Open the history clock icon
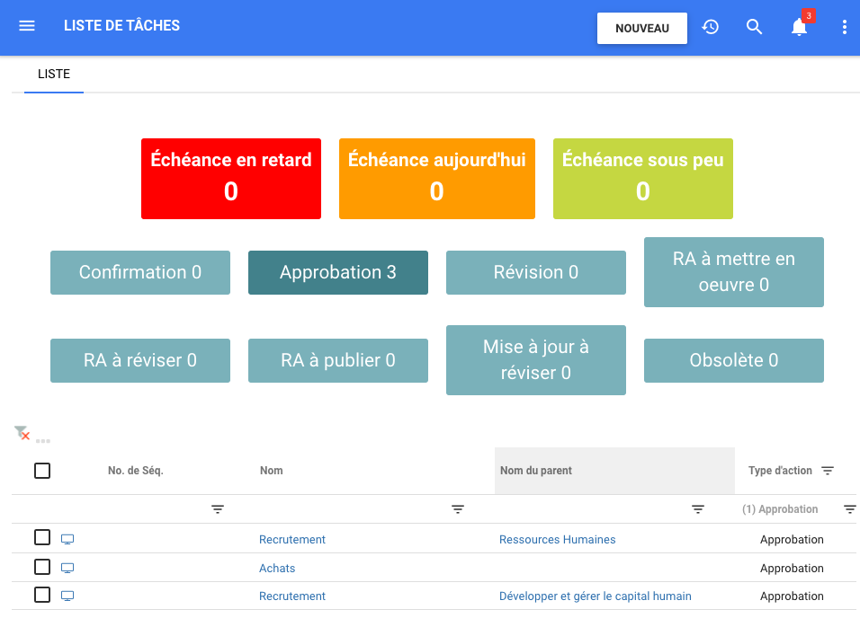Viewport: 860px width, 627px height. tap(711, 27)
